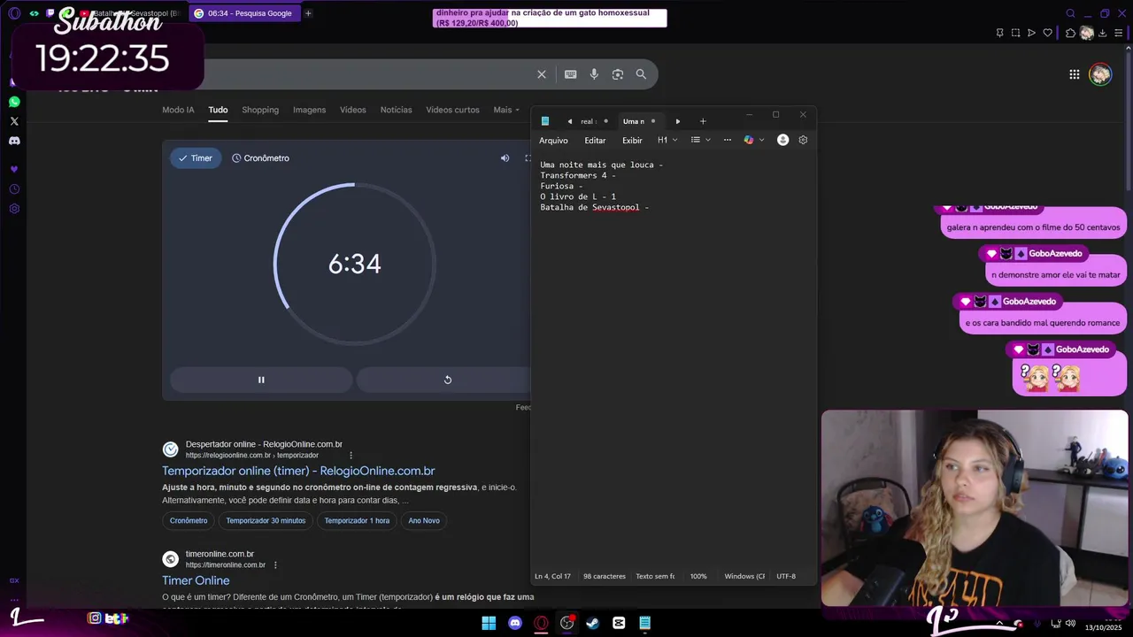
Task: Open Copilot menu in Notepad
Action: click(753, 140)
